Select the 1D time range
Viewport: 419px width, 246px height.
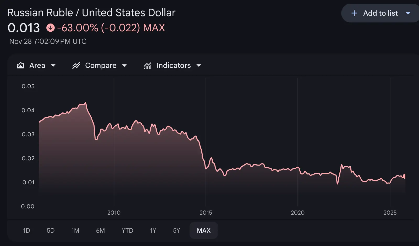coord(26,230)
